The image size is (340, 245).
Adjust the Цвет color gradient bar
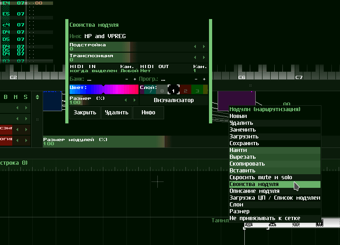(x=104, y=89)
